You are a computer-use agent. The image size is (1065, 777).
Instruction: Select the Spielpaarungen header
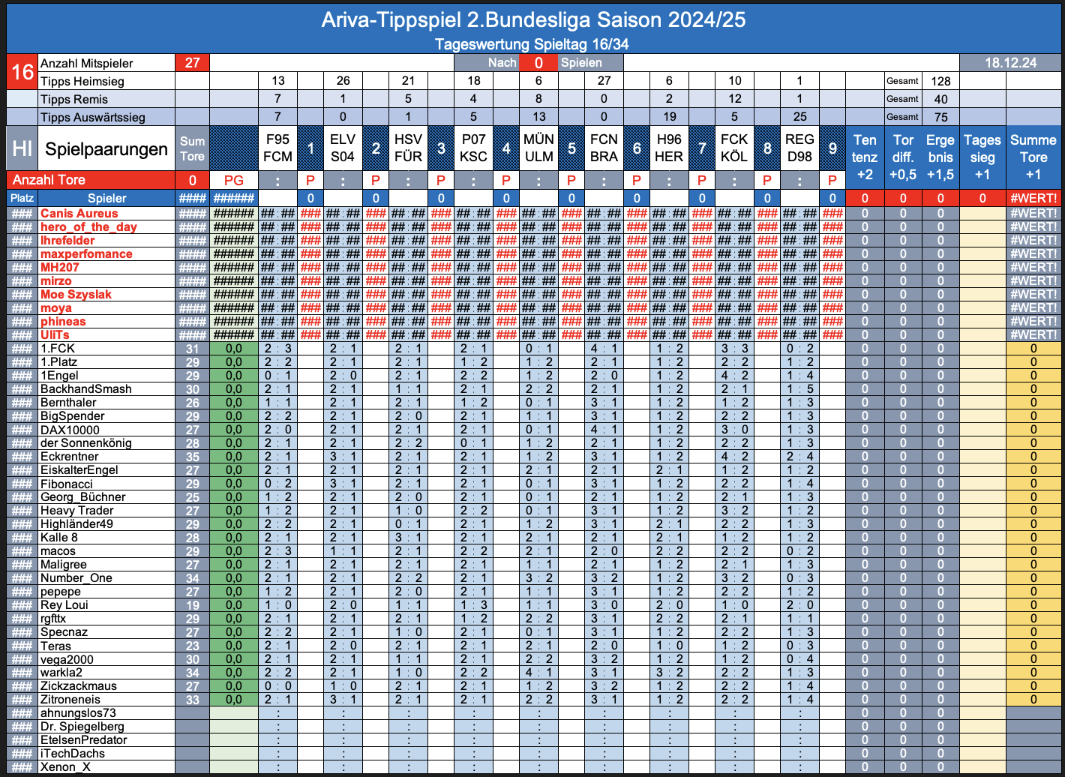click(106, 148)
